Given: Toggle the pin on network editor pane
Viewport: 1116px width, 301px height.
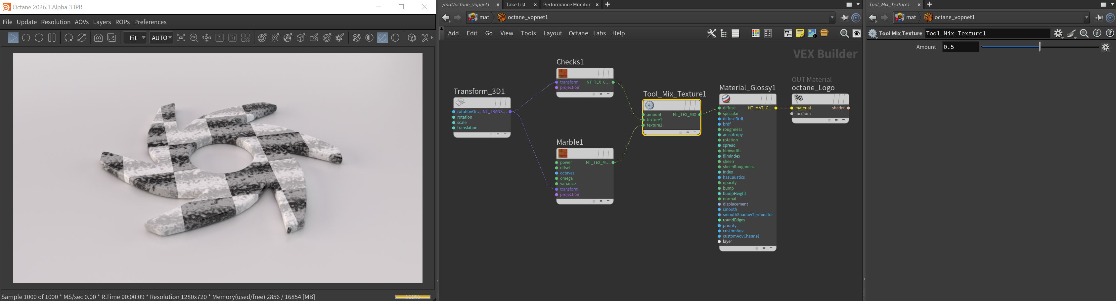Looking at the screenshot, I should (x=844, y=18).
